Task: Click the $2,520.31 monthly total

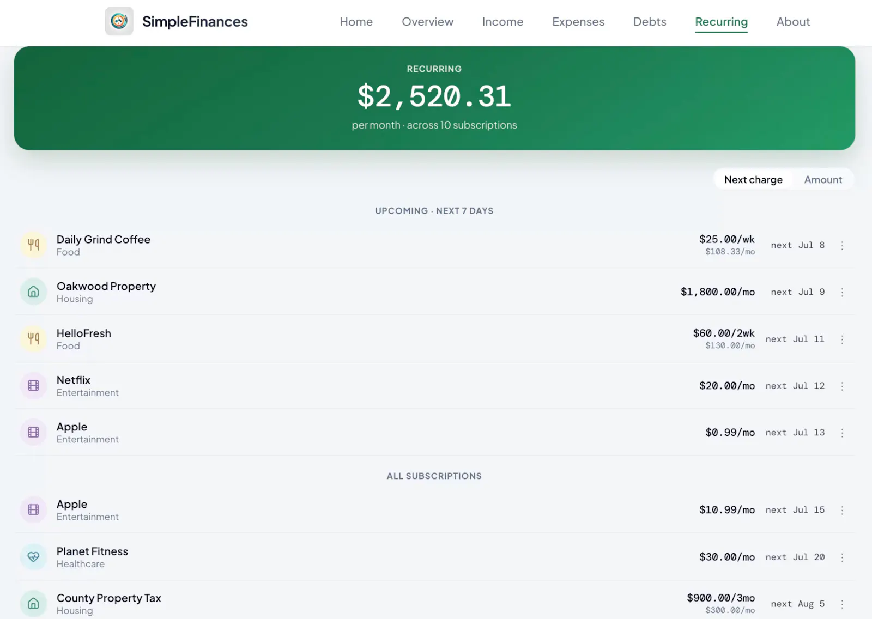Action: click(x=434, y=96)
